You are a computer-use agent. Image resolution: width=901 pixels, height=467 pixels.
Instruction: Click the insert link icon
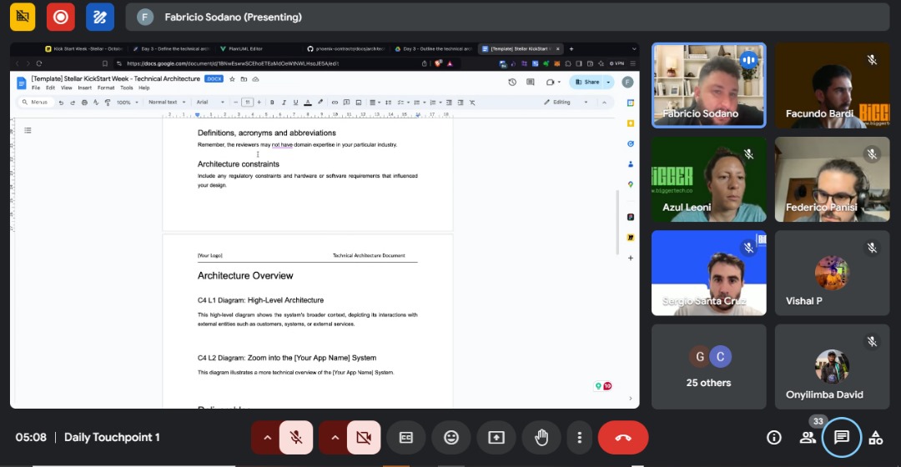[335, 103]
